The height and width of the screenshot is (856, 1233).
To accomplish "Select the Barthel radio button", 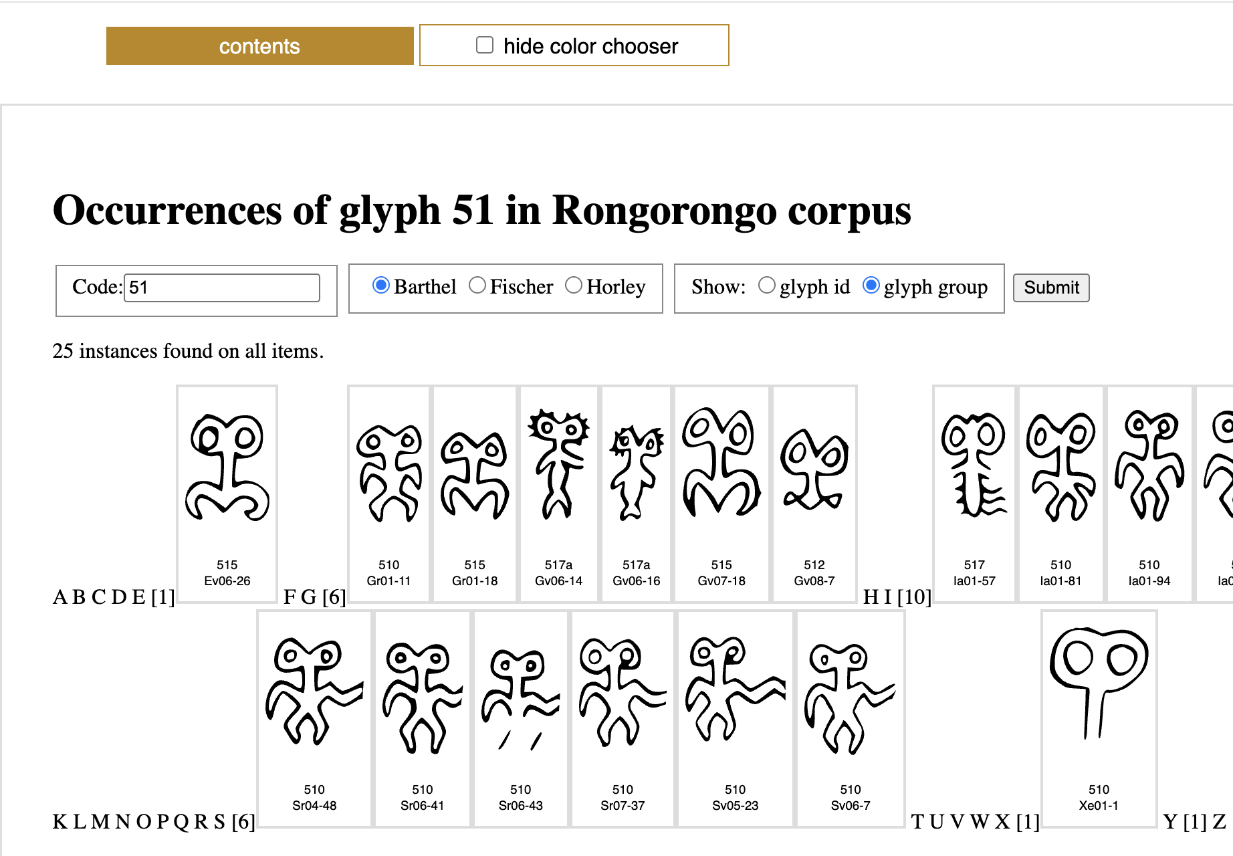I will click(x=381, y=286).
